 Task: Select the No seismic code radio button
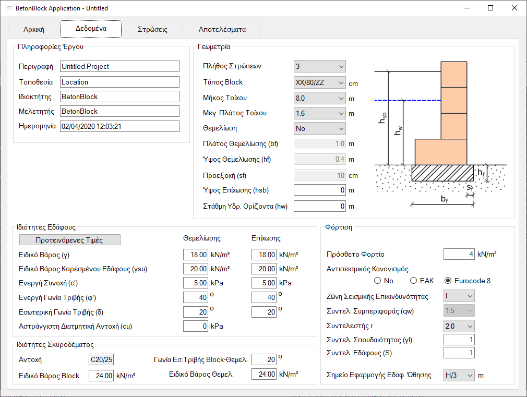[x=378, y=281]
